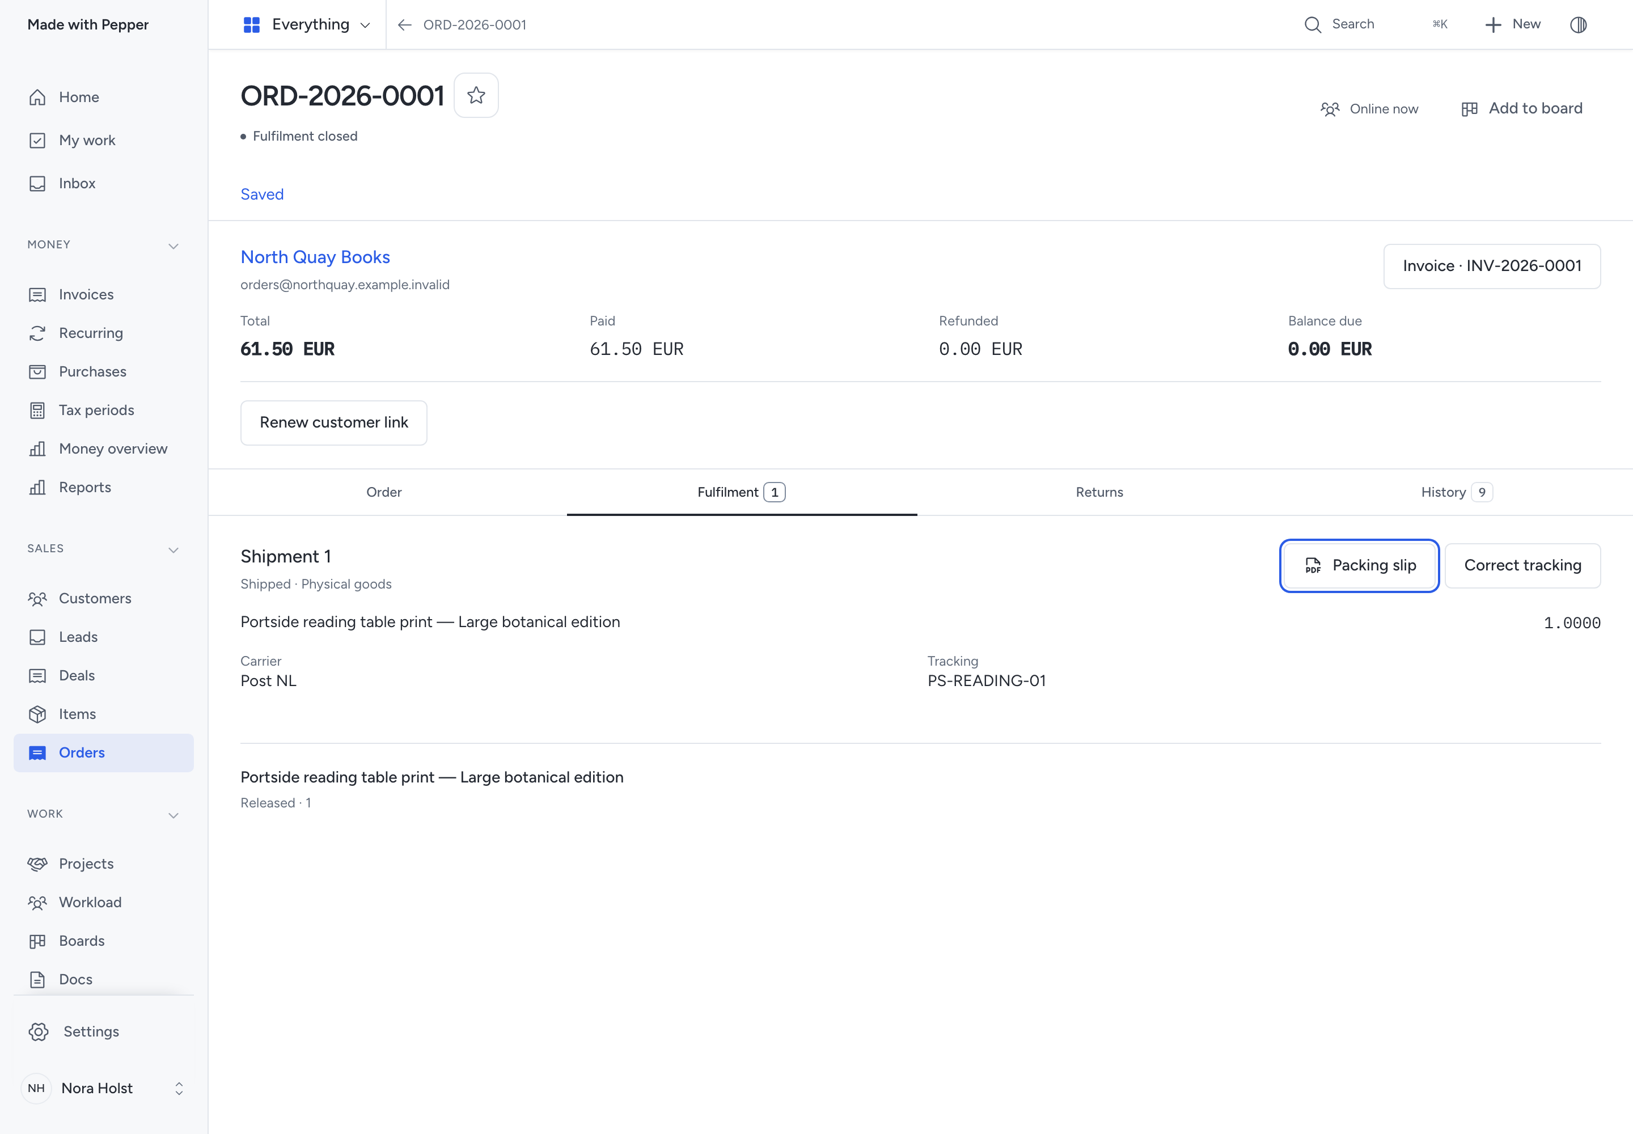The width and height of the screenshot is (1633, 1134).
Task: Go to My work
Action: [x=103, y=140]
